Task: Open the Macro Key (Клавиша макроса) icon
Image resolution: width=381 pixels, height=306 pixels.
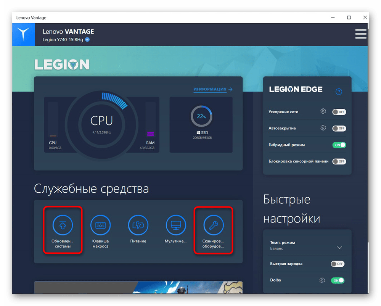Action: 100,225
